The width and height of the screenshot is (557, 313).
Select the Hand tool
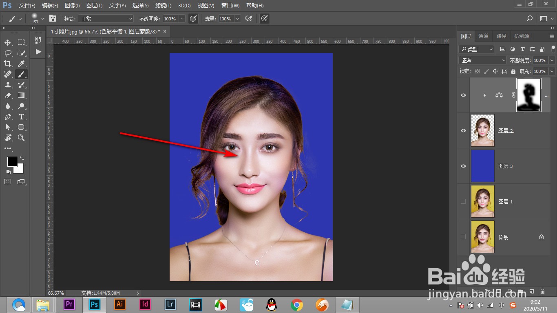(8, 138)
